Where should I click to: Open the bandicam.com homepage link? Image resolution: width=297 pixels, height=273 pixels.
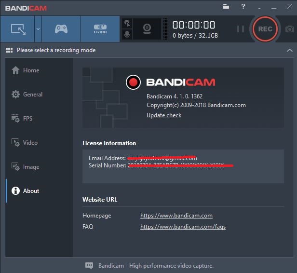pos(176,216)
